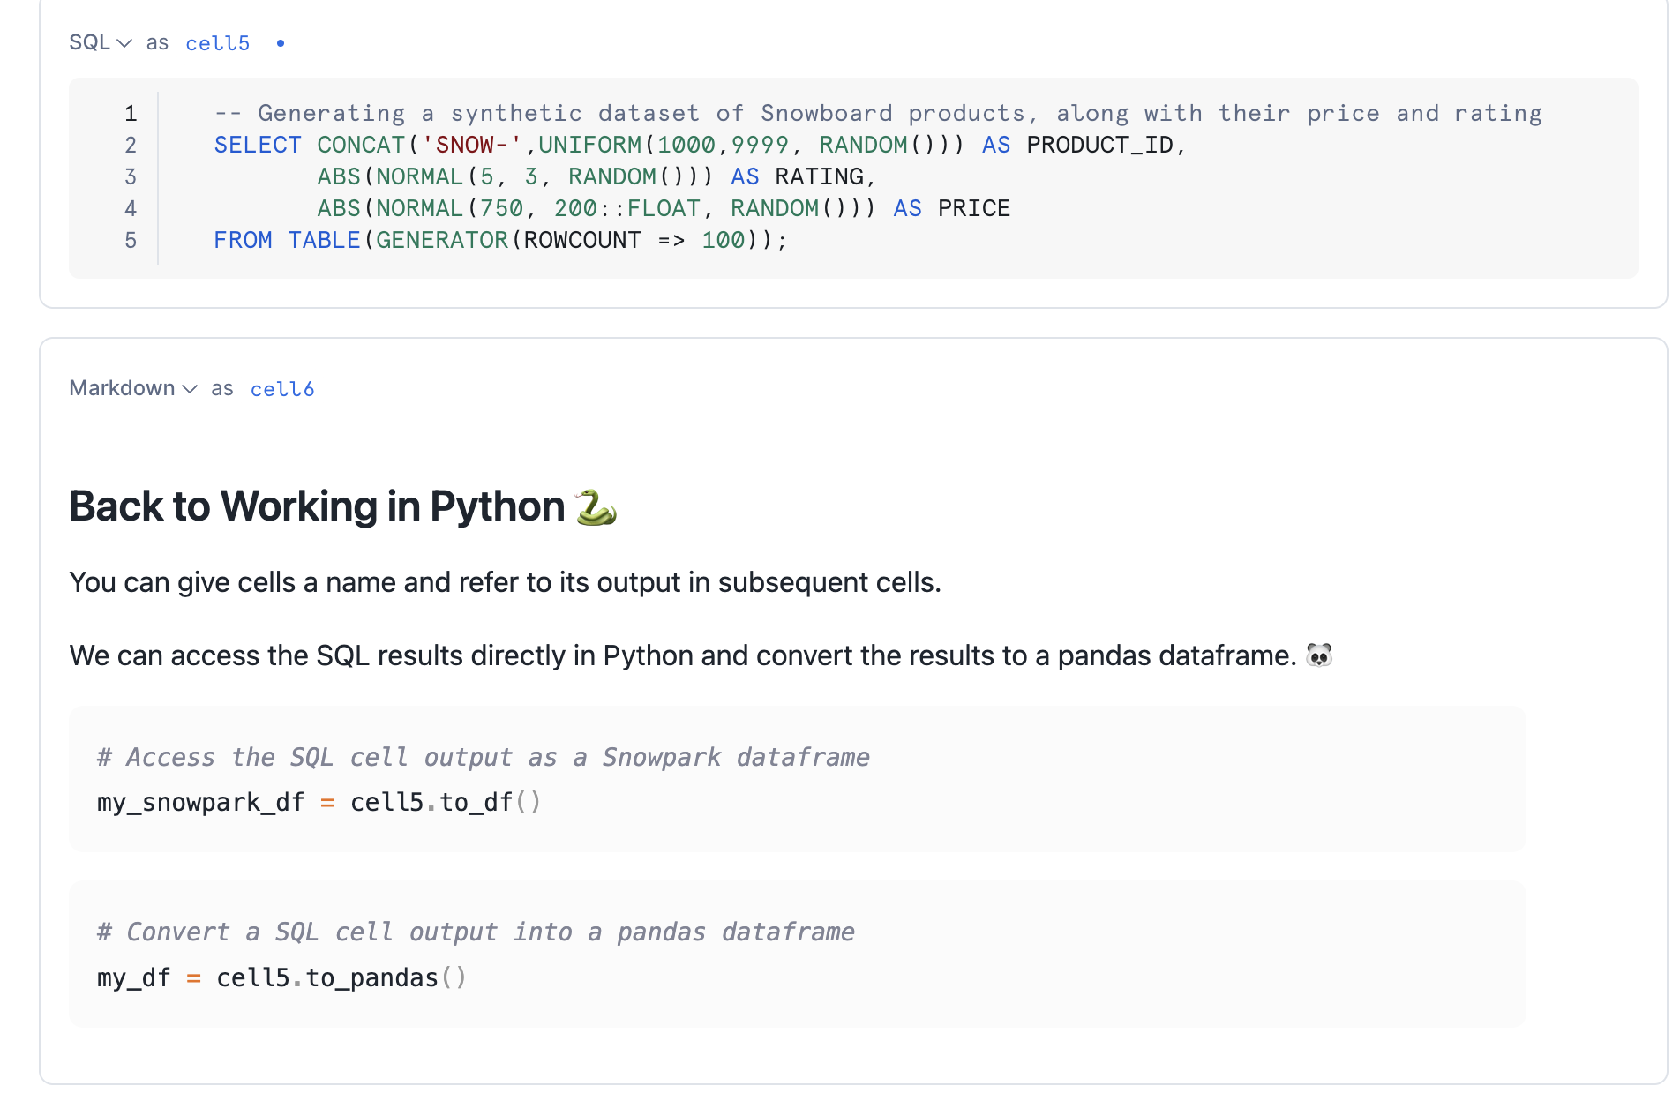Select line number 3 in the gutter
Image resolution: width=1680 pixels, height=1101 pixels.
(x=131, y=177)
